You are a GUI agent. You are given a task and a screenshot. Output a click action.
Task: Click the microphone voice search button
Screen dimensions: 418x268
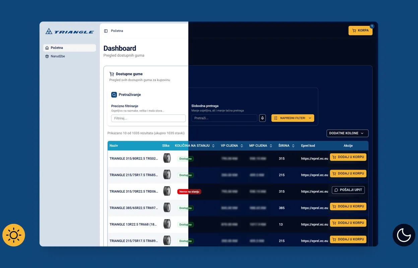(x=262, y=118)
